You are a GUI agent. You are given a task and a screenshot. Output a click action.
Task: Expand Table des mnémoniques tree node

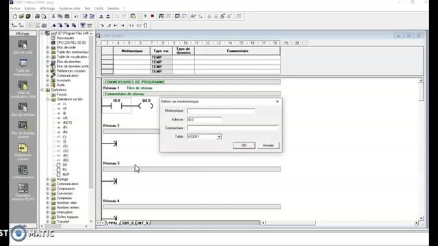click(x=48, y=52)
